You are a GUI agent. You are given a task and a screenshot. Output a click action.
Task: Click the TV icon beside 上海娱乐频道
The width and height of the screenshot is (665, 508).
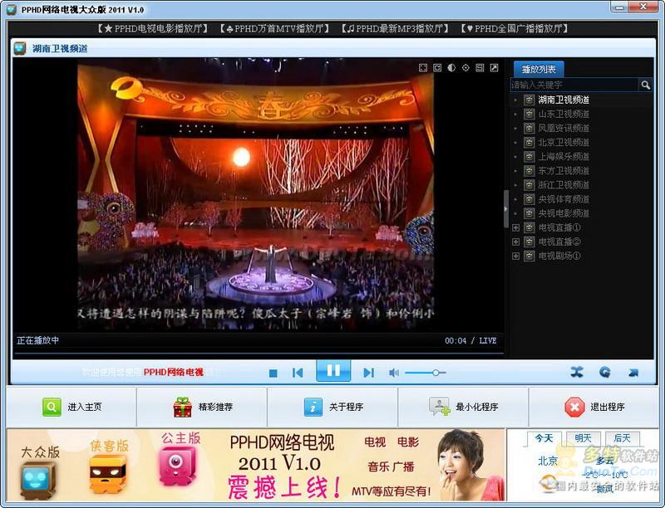(x=529, y=157)
